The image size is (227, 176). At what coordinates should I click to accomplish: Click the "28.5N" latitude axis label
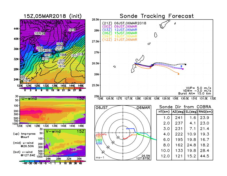coord(95,20)
